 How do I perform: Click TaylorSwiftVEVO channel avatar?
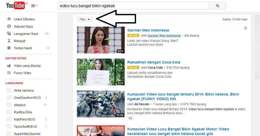(x=9, y=126)
